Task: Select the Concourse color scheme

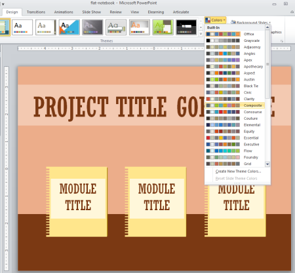Action: (235, 112)
